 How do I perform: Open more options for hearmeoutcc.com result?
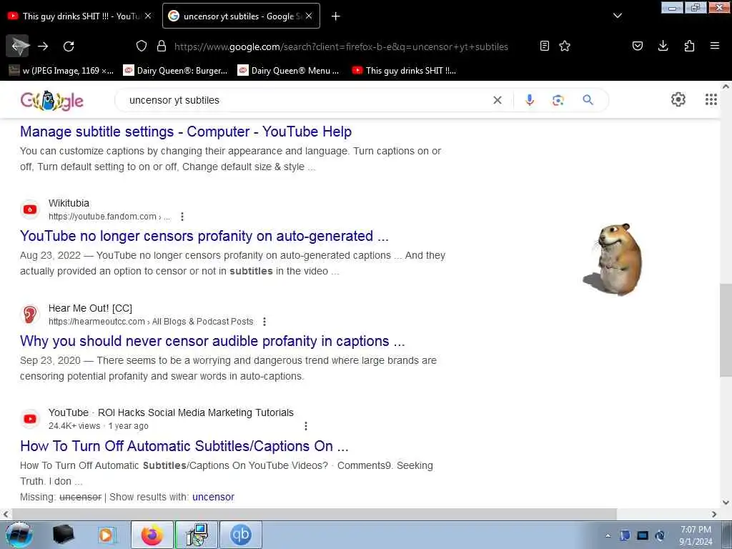[x=264, y=322]
